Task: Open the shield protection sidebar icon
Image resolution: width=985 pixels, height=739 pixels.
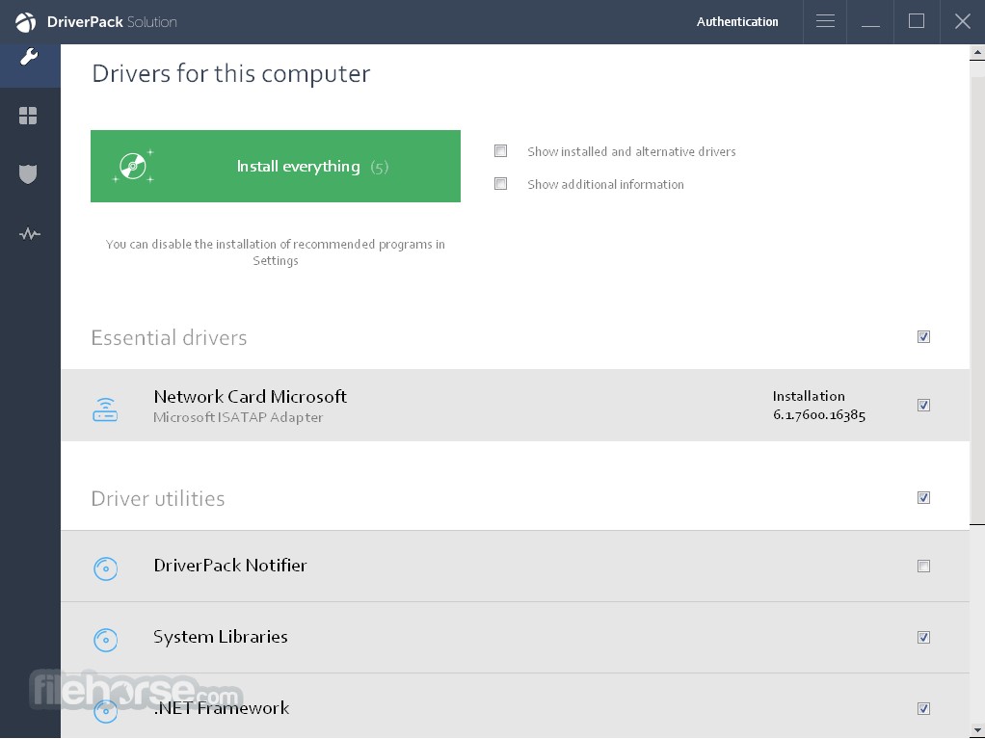Action: click(29, 174)
